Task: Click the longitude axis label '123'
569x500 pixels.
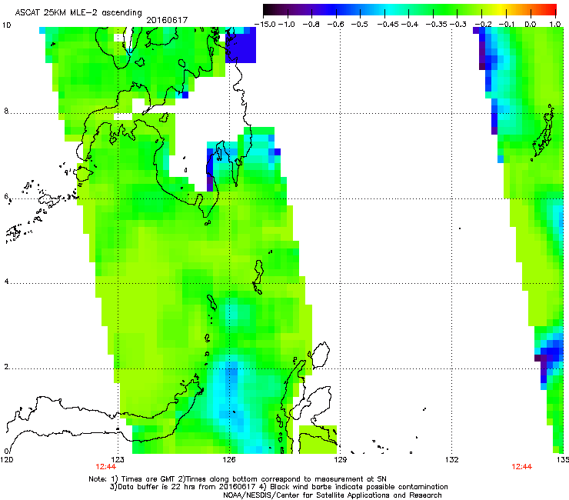Action: [x=118, y=460]
